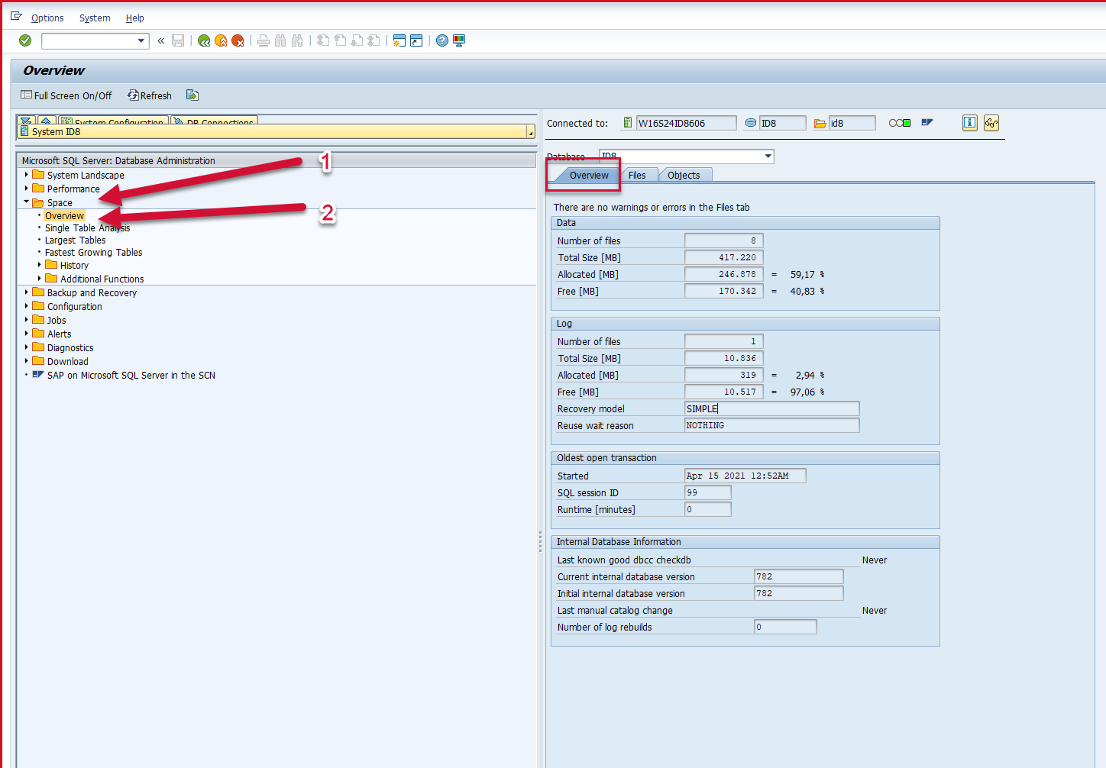Click the red Cancel icon in toolbar
Image resolution: width=1106 pixels, height=768 pixels.
coord(238,40)
